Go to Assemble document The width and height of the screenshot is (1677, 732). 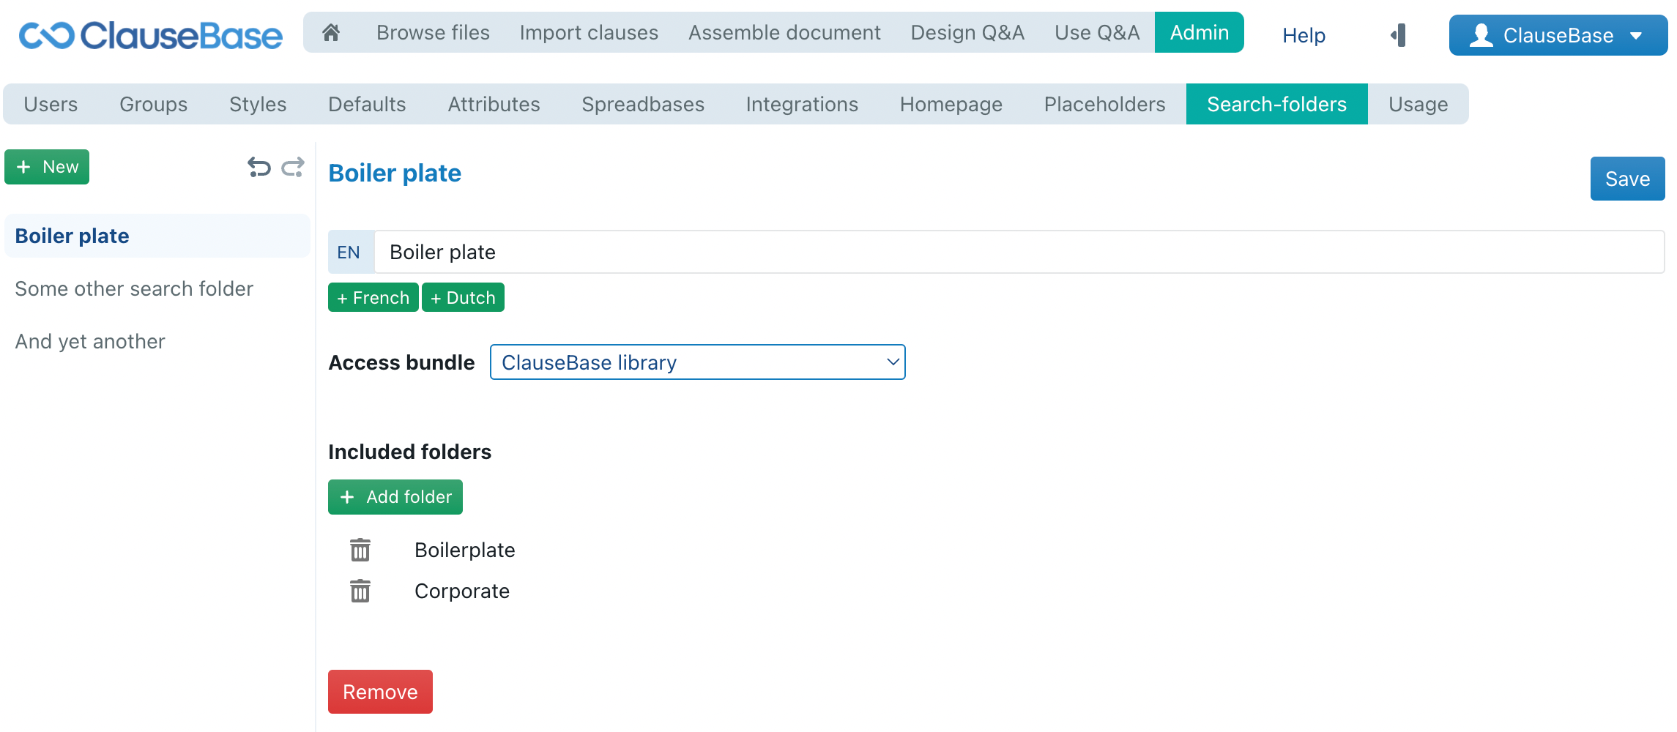click(x=784, y=33)
